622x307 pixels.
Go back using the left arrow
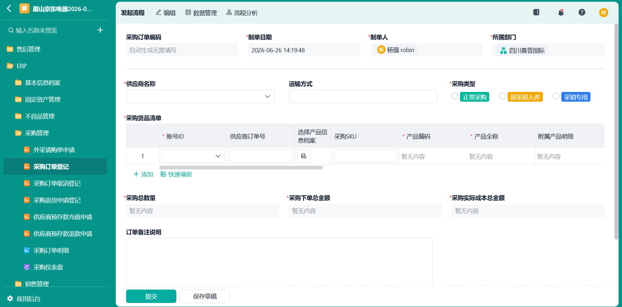(x=9, y=8)
